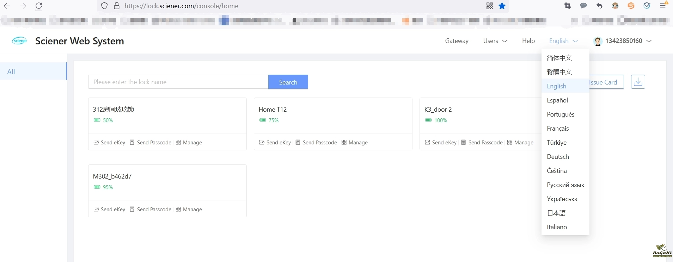Viewport: 673px width, 262px height.
Task: Click the browser reload icon
Action: click(x=39, y=6)
